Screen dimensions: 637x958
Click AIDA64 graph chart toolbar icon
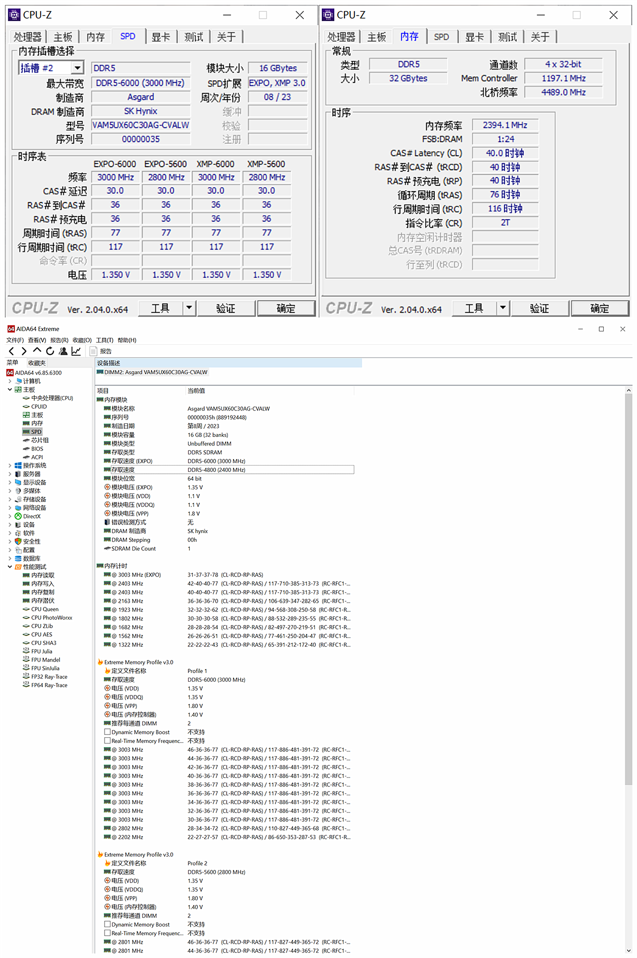(x=76, y=351)
